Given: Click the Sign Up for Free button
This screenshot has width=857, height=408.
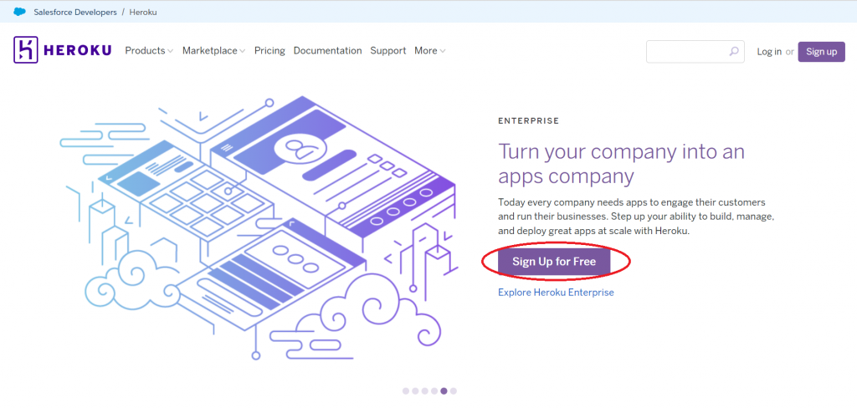Looking at the screenshot, I should point(554,261).
